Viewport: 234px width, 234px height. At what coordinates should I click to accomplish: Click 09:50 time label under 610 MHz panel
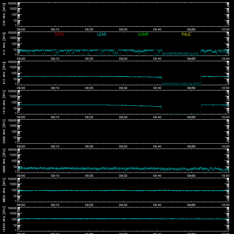click(x=191, y=88)
